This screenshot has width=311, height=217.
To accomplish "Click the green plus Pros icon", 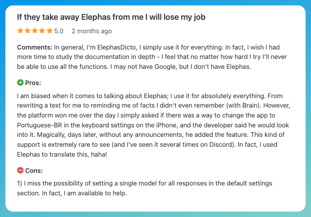I will 20,82.
